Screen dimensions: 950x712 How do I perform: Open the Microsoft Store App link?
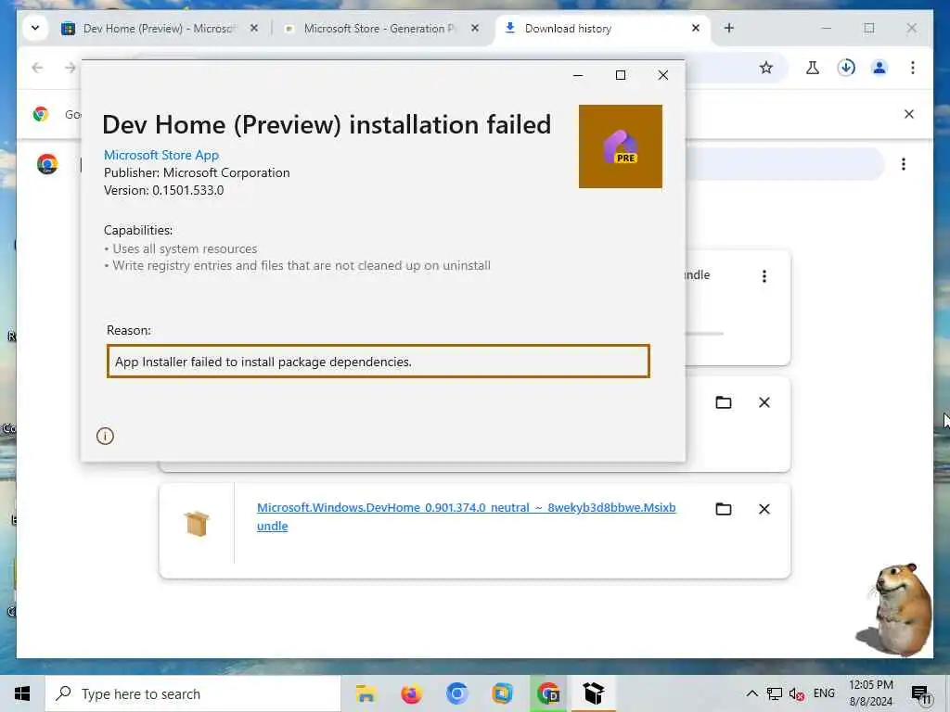click(x=161, y=155)
